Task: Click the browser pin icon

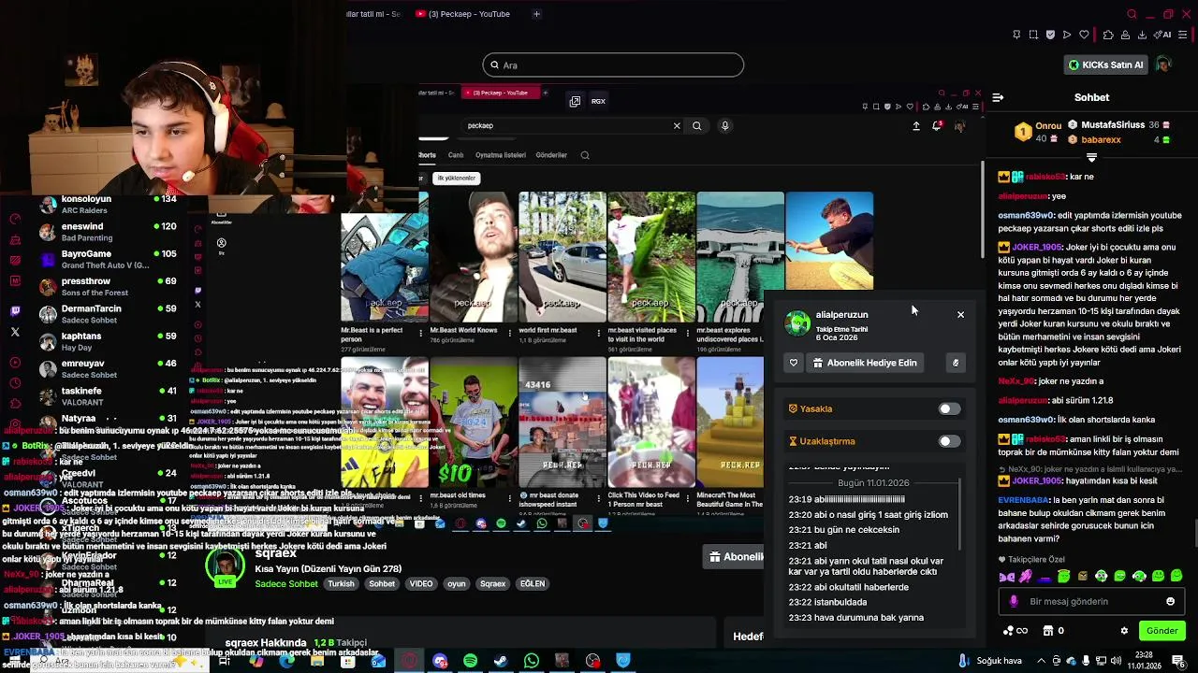Action: 1016,35
